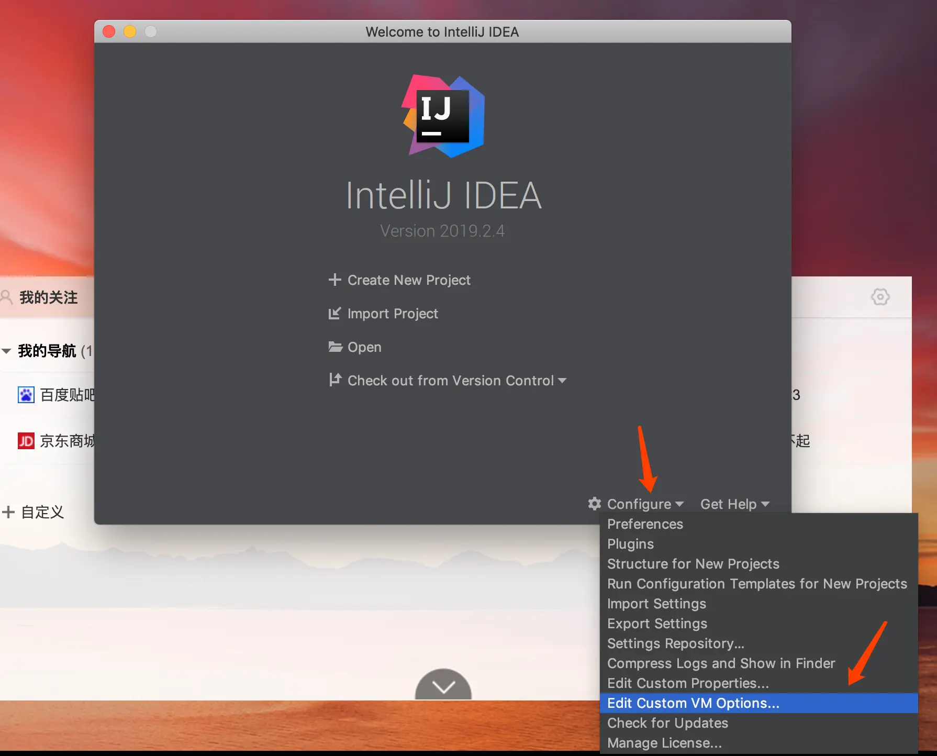Image resolution: width=937 pixels, height=756 pixels.
Task: Select Plugins from the Configure menu
Action: pyautogui.click(x=759, y=544)
